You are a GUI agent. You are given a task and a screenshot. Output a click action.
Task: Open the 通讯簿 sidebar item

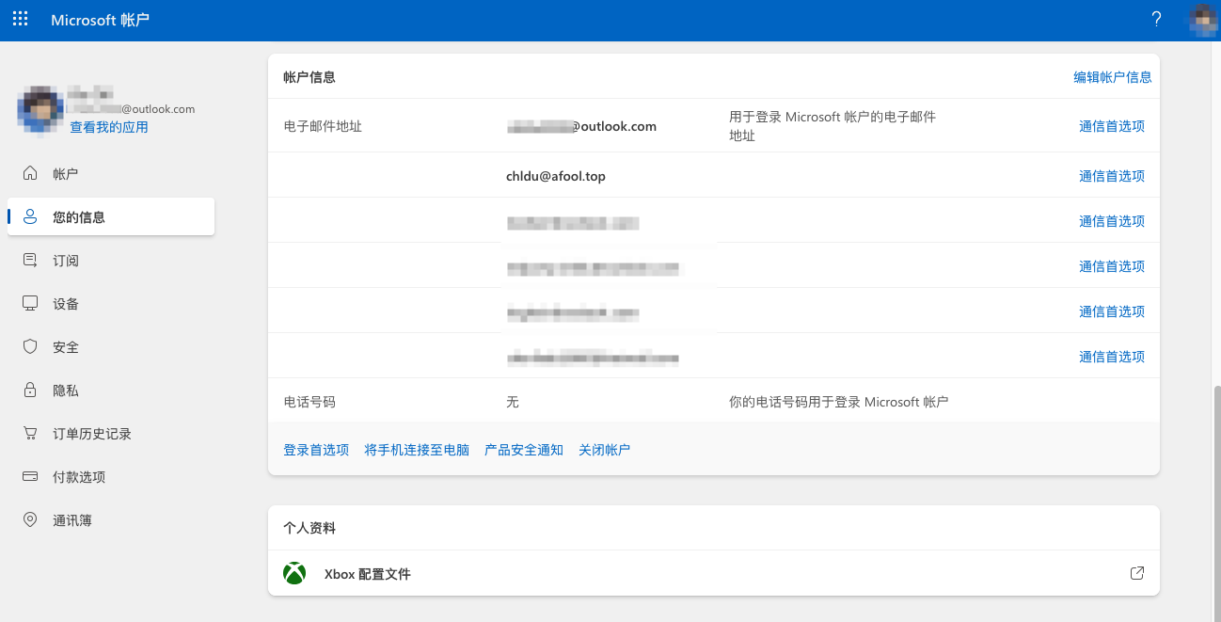tap(111, 520)
